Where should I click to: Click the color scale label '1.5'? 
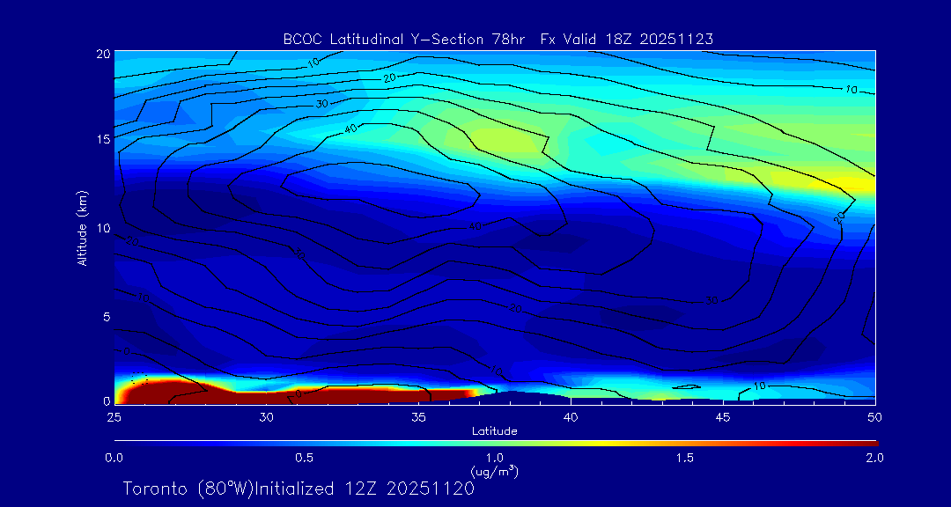(x=685, y=458)
